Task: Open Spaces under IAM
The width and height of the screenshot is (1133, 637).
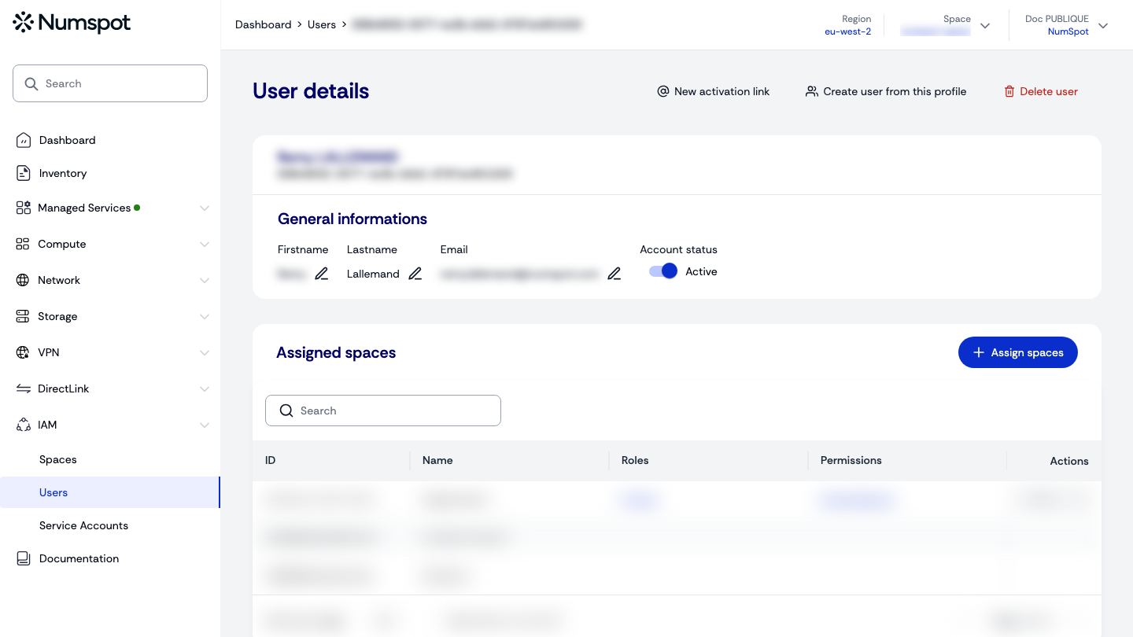Action: point(58,459)
